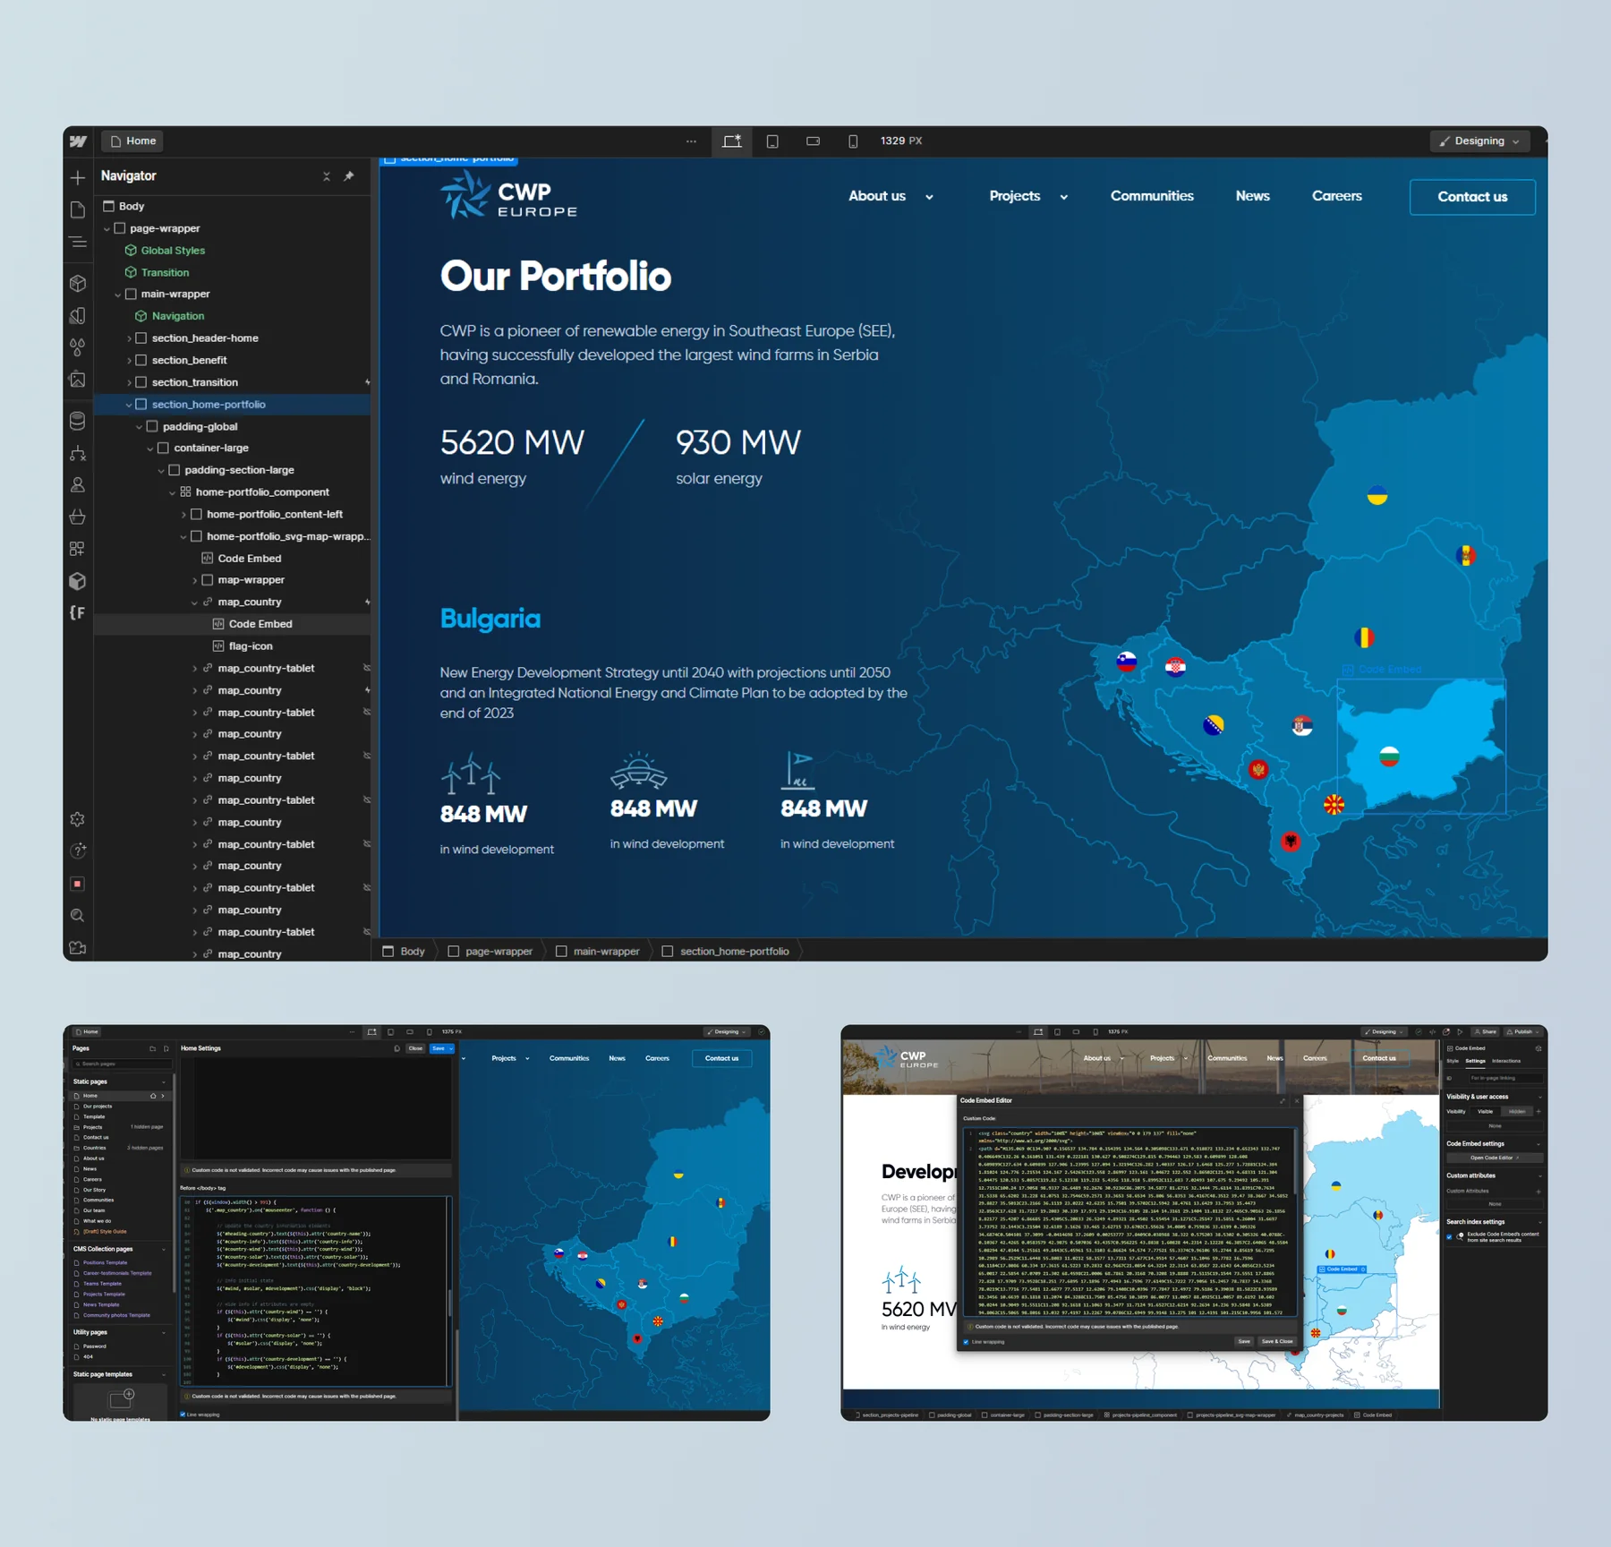Open the Finsweet {F icon in sidebar
The height and width of the screenshot is (1547, 1611).
[x=78, y=612]
